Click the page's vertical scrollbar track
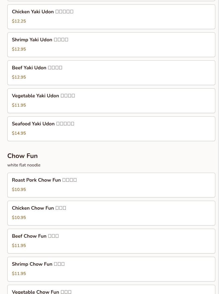The width and height of the screenshot is (224, 294). pos(221,147)
